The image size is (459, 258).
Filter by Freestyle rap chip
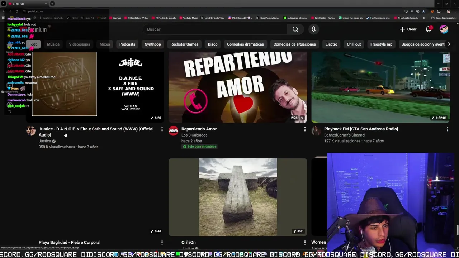coord(381,44)
